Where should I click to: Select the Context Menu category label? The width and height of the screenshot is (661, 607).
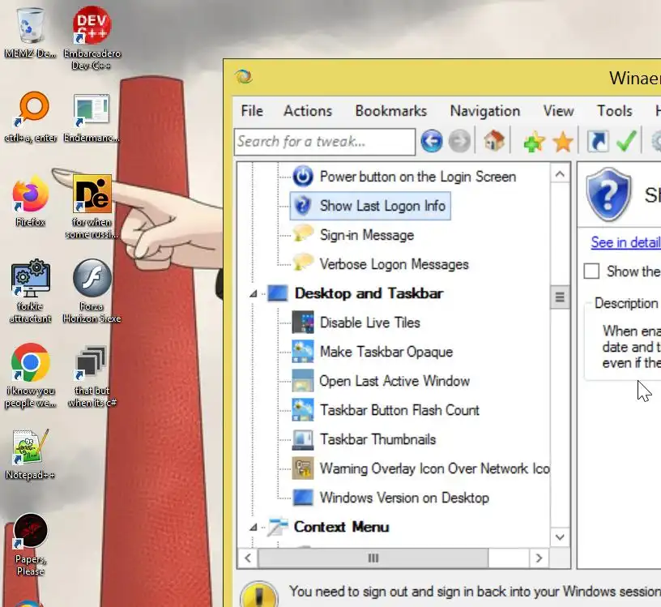click(x=341, y=527)
